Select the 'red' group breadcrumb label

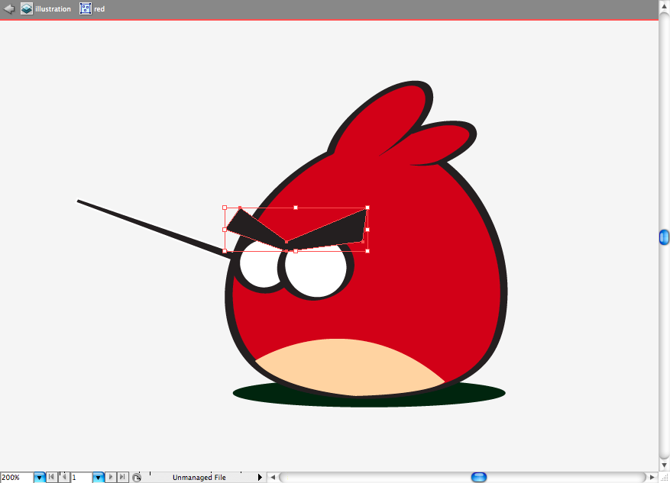(99, 9)
